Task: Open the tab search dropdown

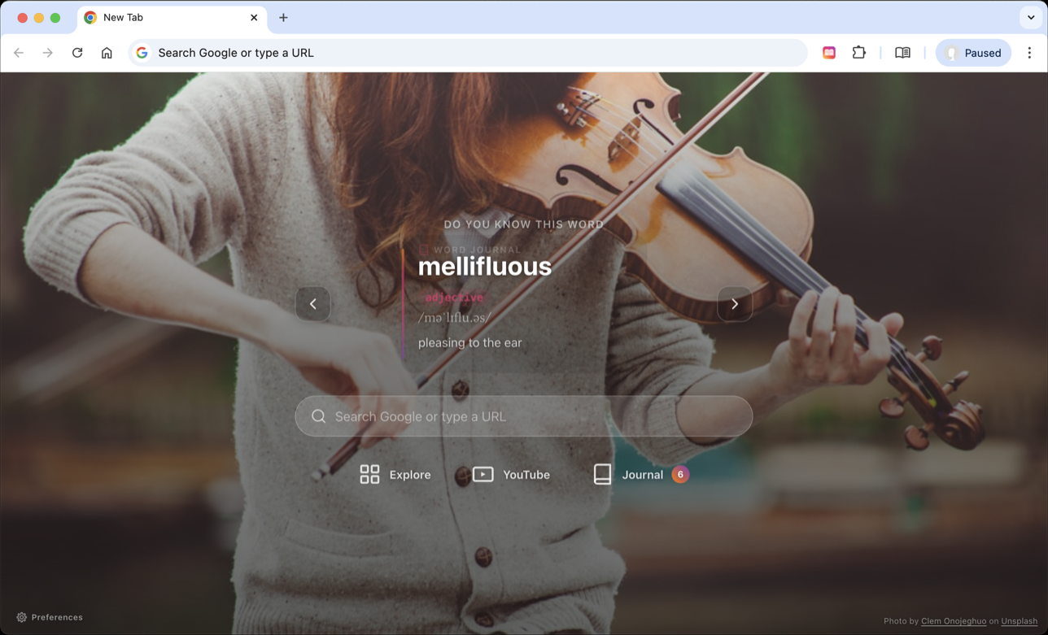Action: (1032, 17)
